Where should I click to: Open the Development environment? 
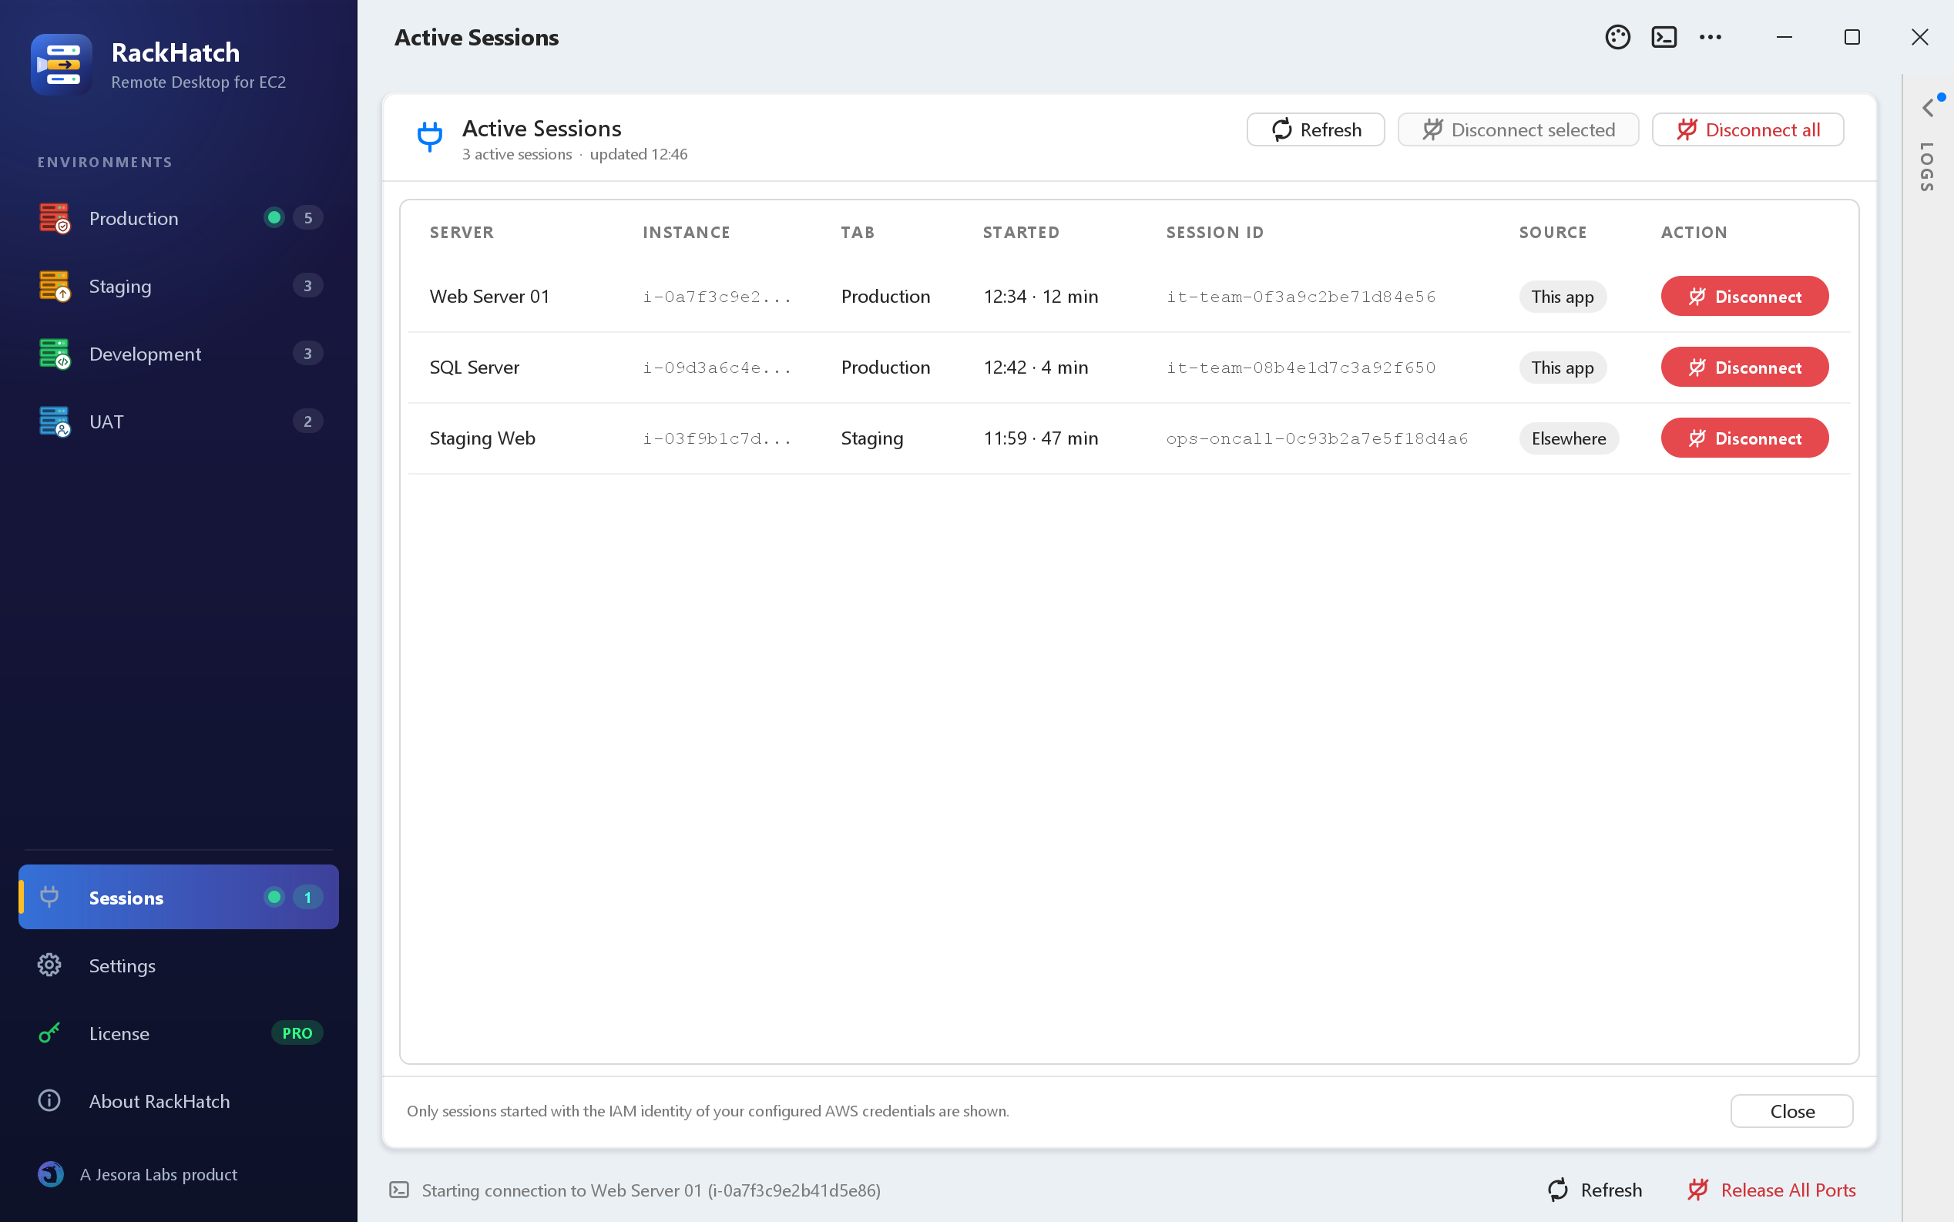click(x=179, y=353)
